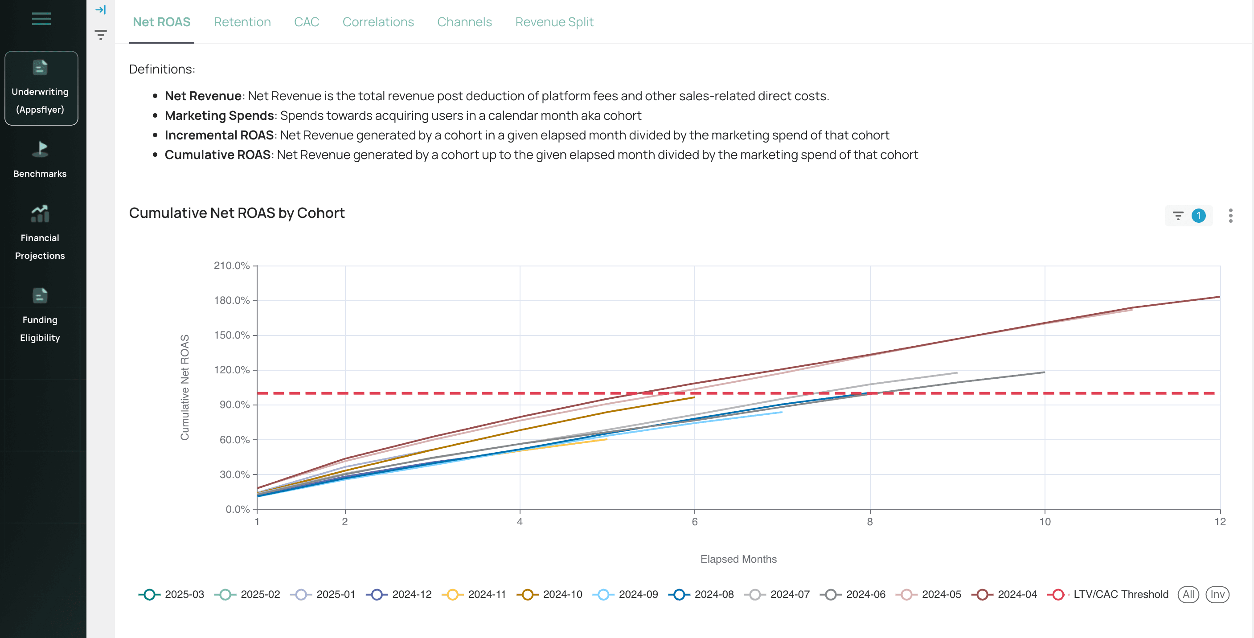The height and width of the screenshot is (638, 1254).
Task: Click the expand sidebar arrow icon
Action: point(100,10)
